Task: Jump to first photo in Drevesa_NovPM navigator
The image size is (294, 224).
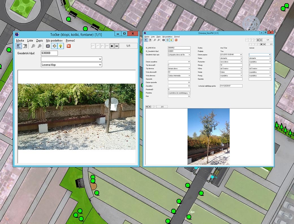Action: pyautogui.click(x=147, y=106)
